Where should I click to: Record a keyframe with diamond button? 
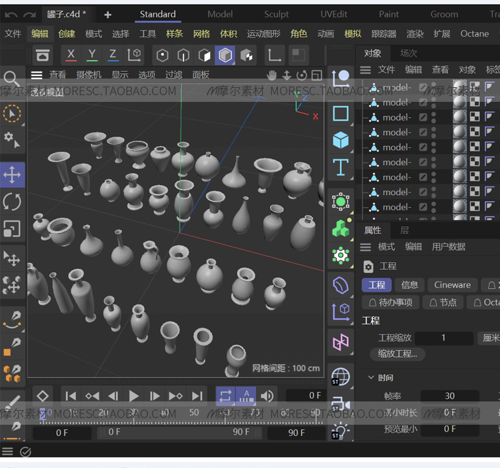(x=43, y=396)
